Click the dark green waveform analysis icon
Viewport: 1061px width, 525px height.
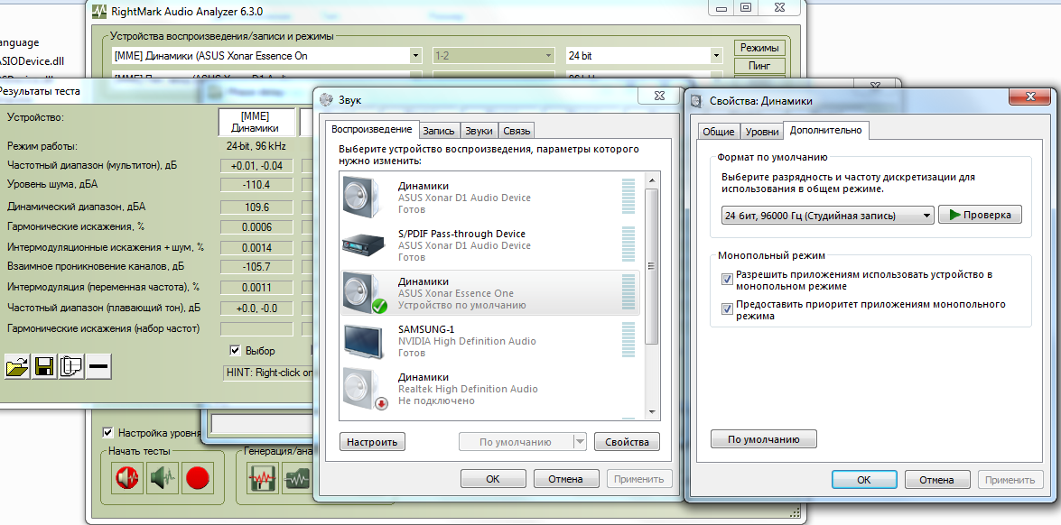click(296, 478)
